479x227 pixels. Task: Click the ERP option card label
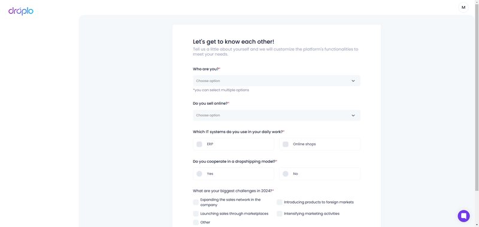click(210, 144)
